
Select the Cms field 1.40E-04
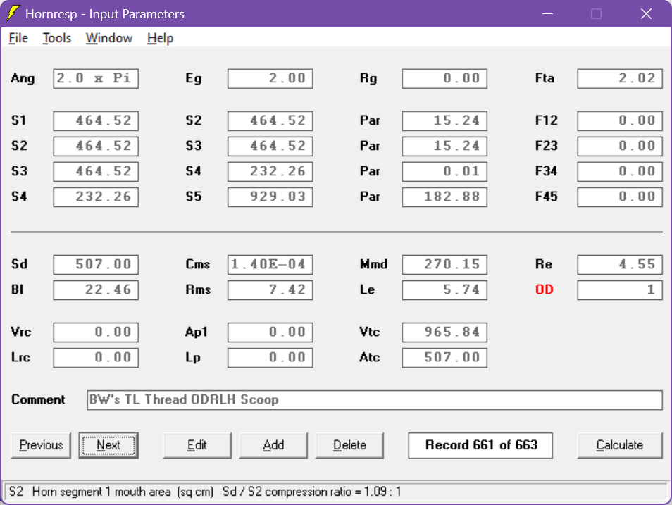pos(270,265)
